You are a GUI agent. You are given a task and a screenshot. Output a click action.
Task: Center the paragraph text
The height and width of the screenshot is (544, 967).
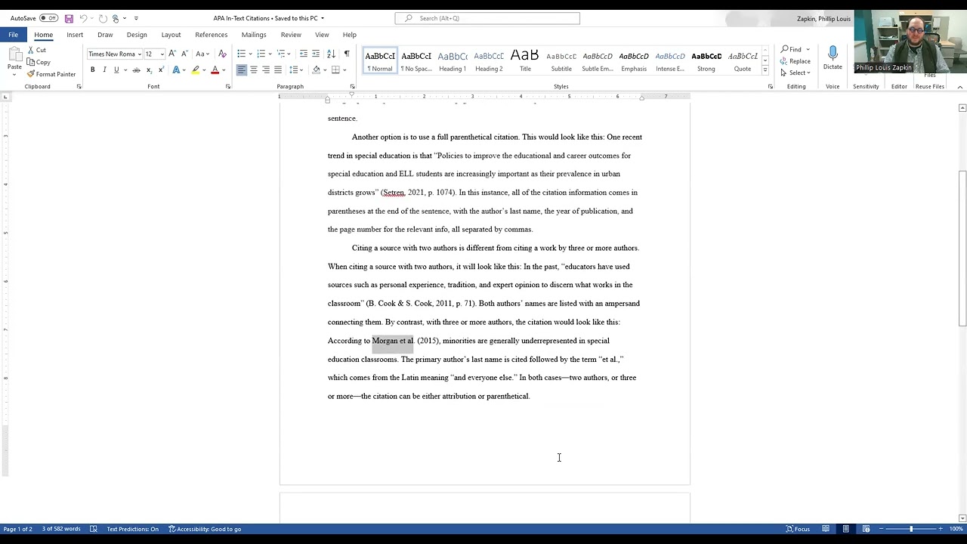[254, 70]
